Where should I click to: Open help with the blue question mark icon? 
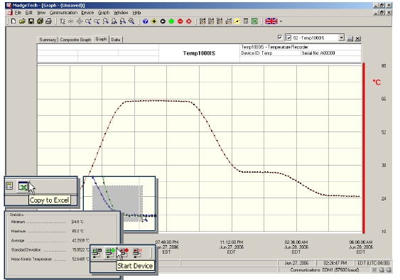coord(146,21)
